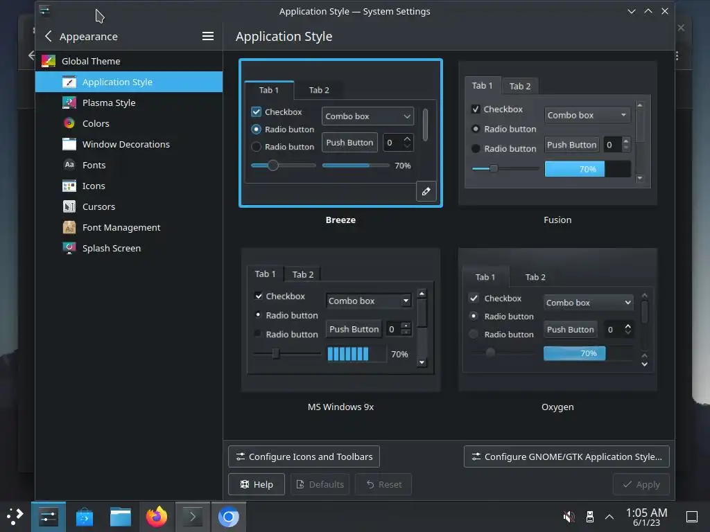Image resolution: width=710 pixels, height=532 pixels.
Task: Select first Radio button in MS Windows 9x preview
Action: (x=258, y=315)
